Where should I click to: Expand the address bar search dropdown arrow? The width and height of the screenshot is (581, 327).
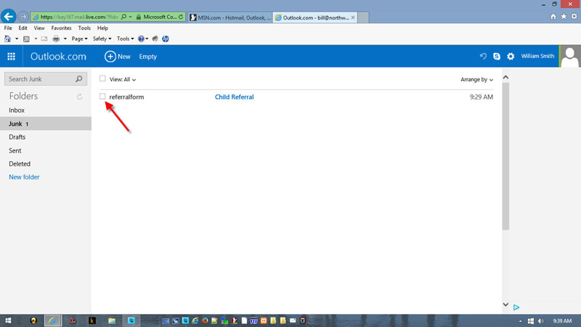coord(131,17)
